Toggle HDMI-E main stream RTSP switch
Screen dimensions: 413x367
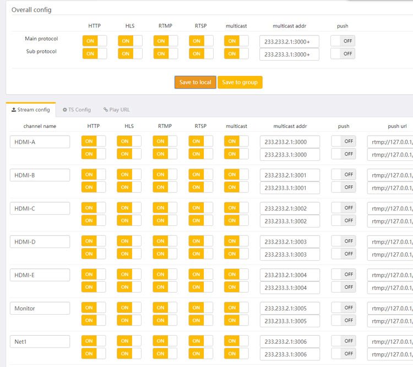click(x=200, y=274)
